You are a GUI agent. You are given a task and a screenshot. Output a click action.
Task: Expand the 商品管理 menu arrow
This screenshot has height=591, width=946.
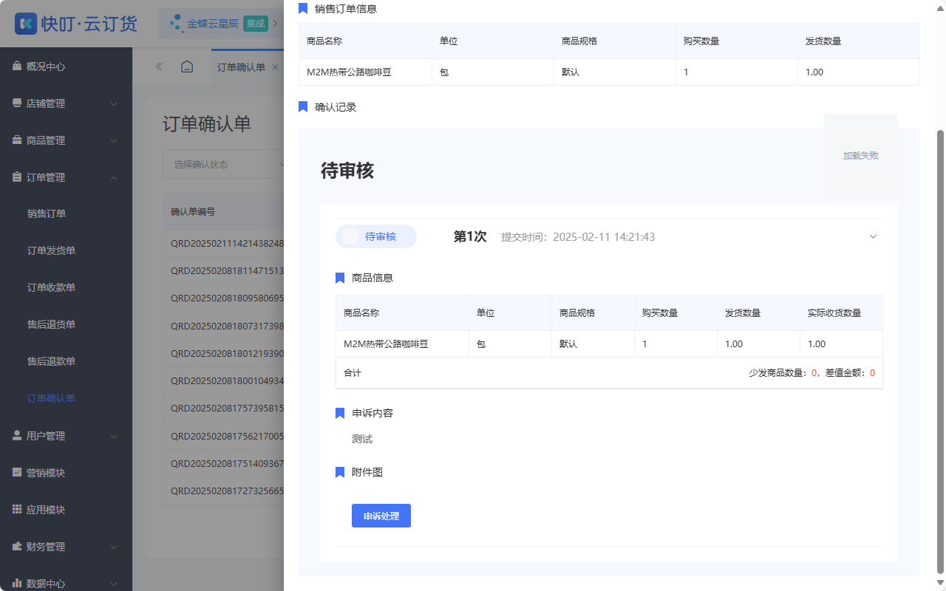pos(114,140)
